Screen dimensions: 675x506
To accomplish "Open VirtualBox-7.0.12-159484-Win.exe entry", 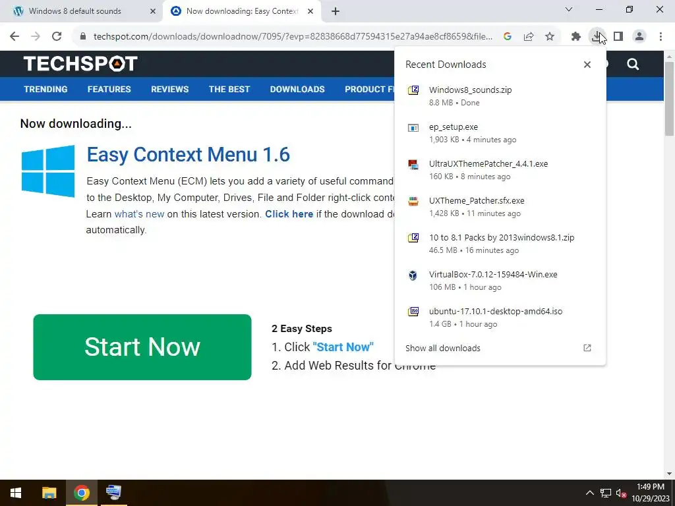I will coord(500,281).
